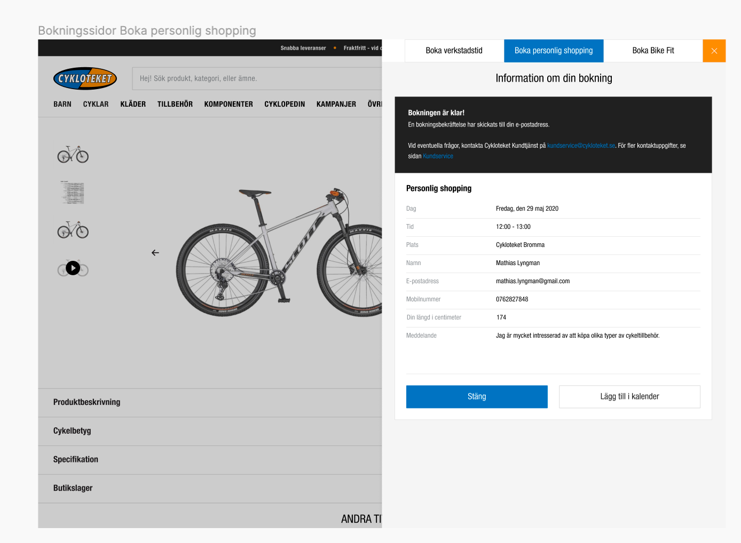Image resolution: width=741 pixels, height=543 pixels.
Task: Switch to Boka Bike Fit tab
Action: coord(653,51)
